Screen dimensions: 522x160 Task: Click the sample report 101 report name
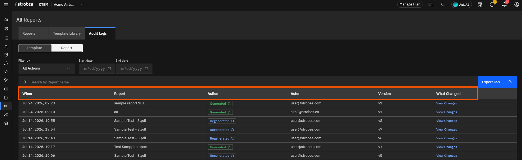[129, 103]
